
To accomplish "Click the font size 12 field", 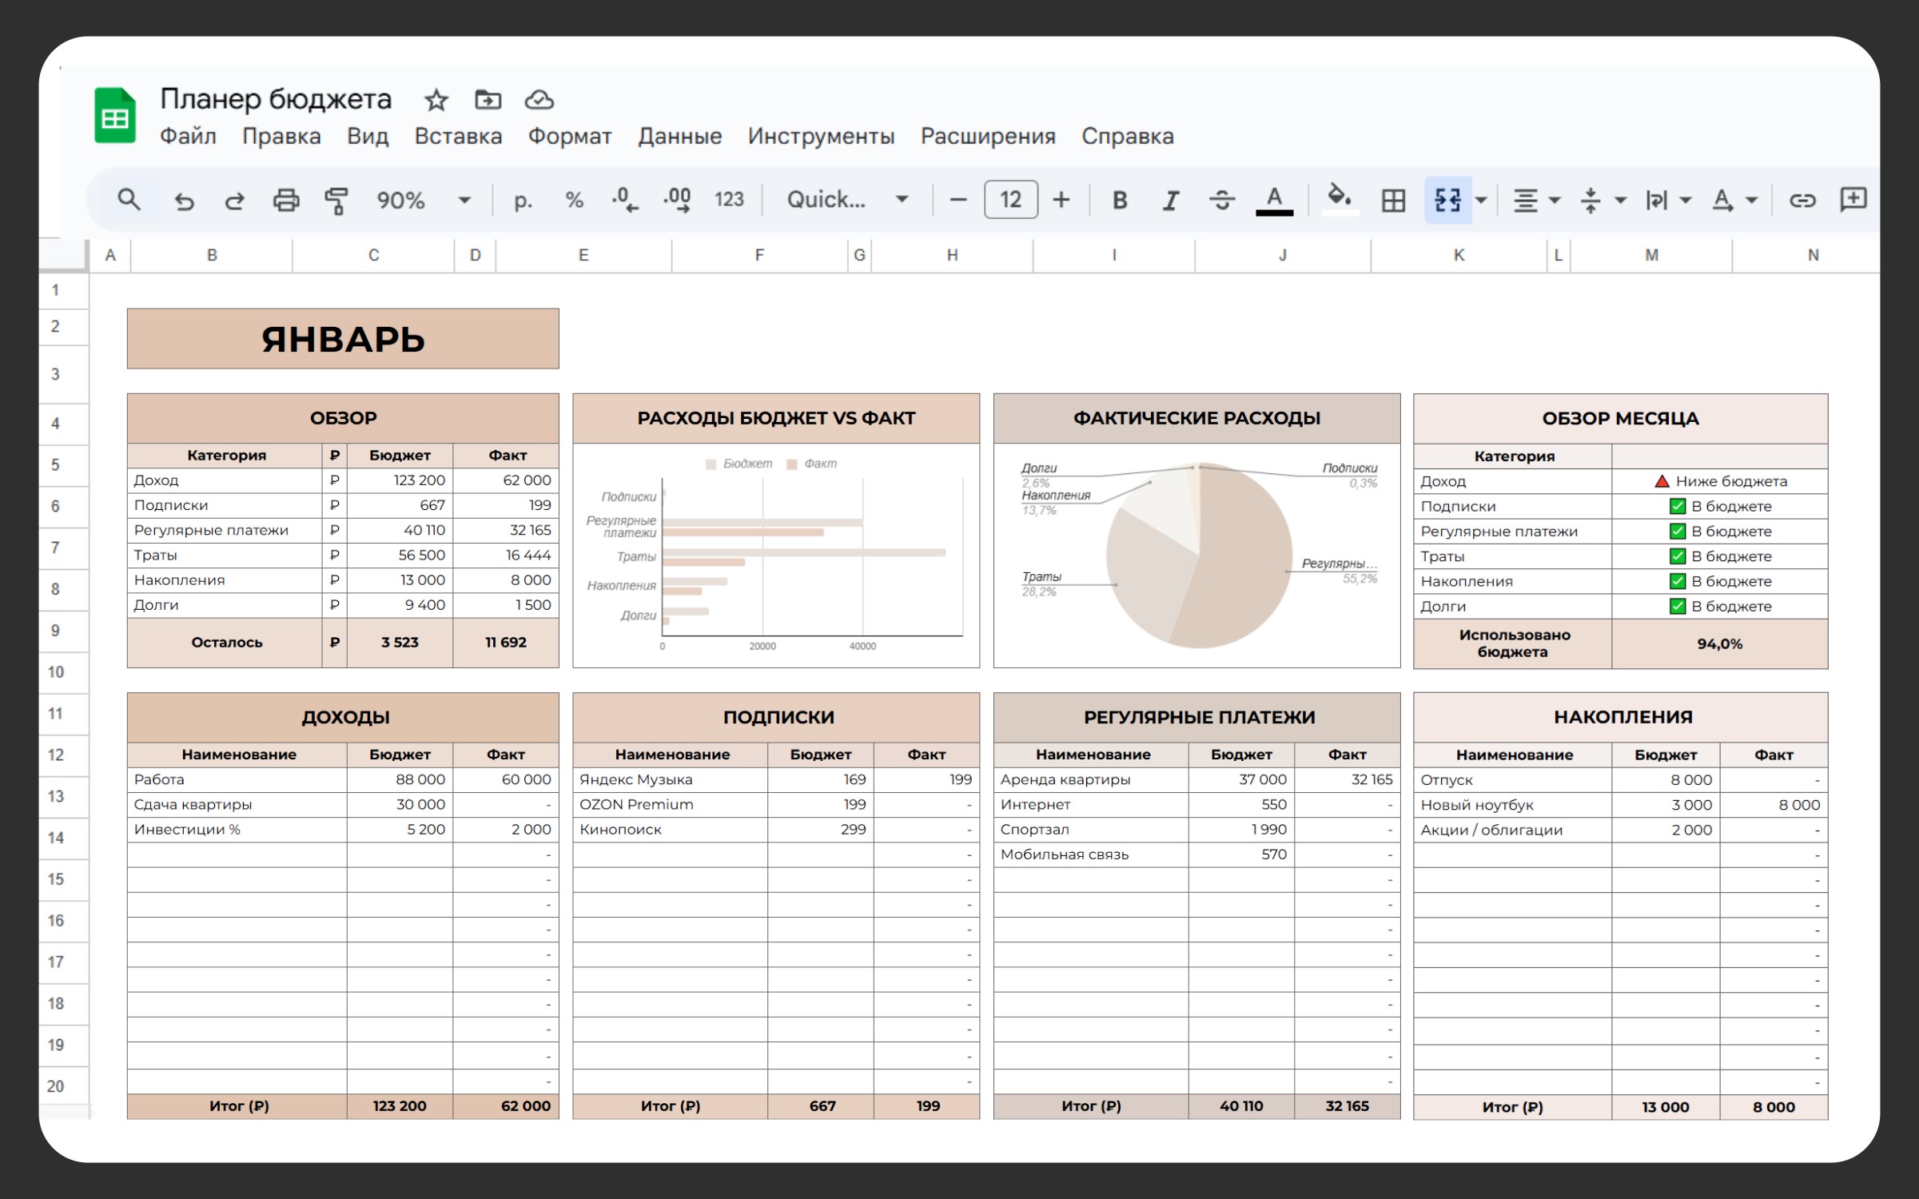I will pyautogui.click(x=1010, y=200).
